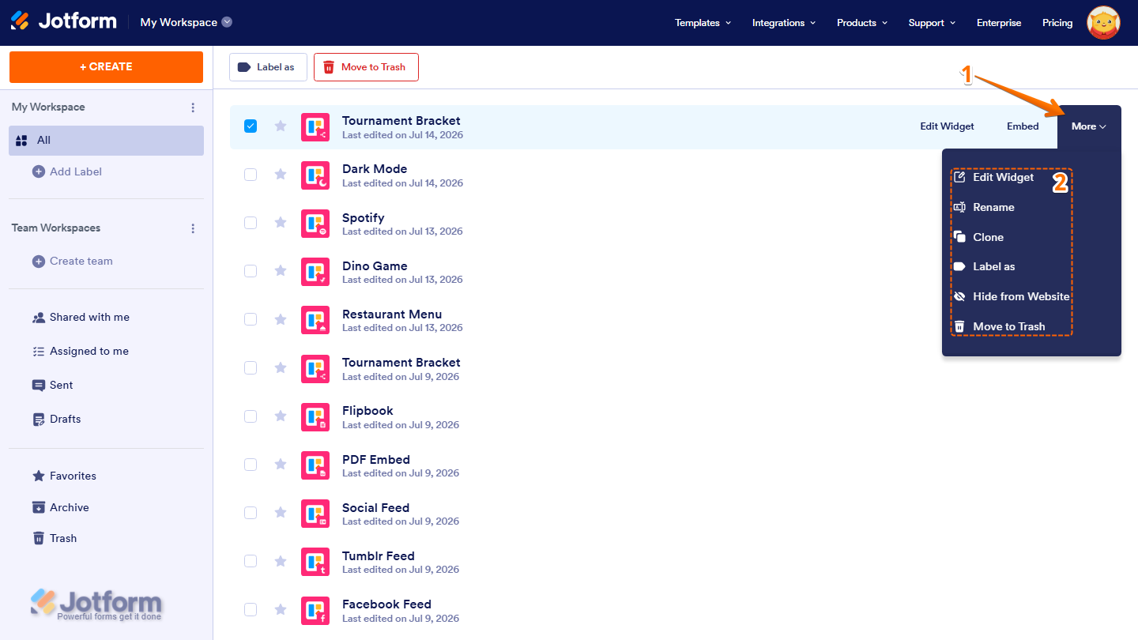Star the Dark Mode widget

(x=280, y=174)
